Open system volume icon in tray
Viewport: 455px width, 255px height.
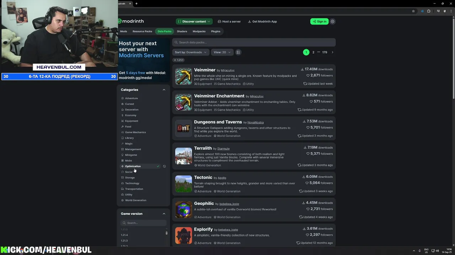(437, 251)
